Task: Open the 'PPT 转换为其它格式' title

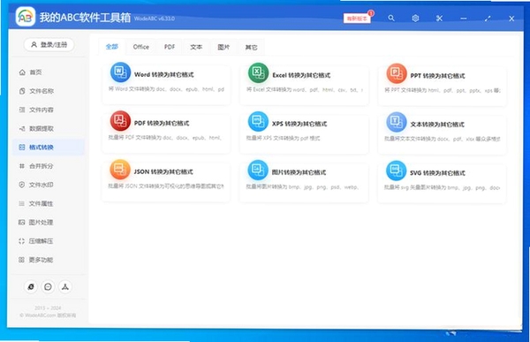Action: pos(438,76)
